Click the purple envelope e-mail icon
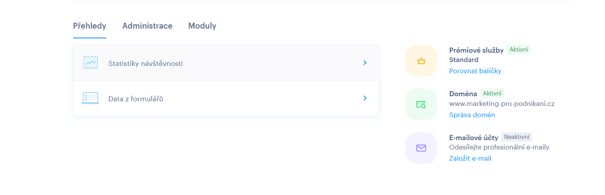The height and width of the screenshot is (195, 605). [x=421, y=148]
